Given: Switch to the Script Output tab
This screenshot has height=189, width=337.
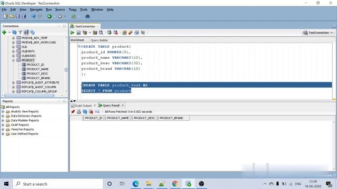Looking at the screenshot, I should point(83,106).
